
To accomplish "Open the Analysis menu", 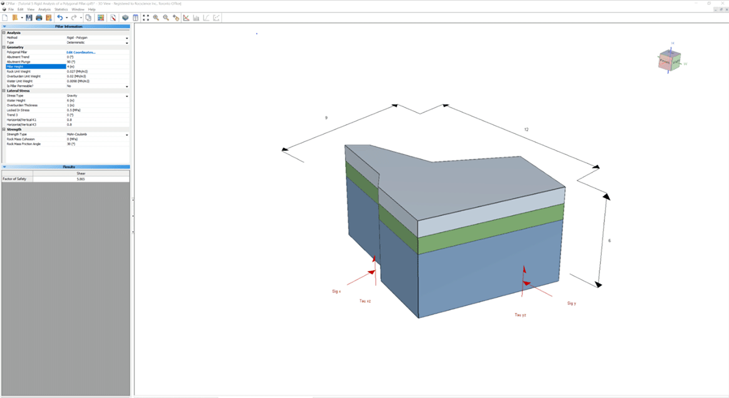I will click(44, 9).
